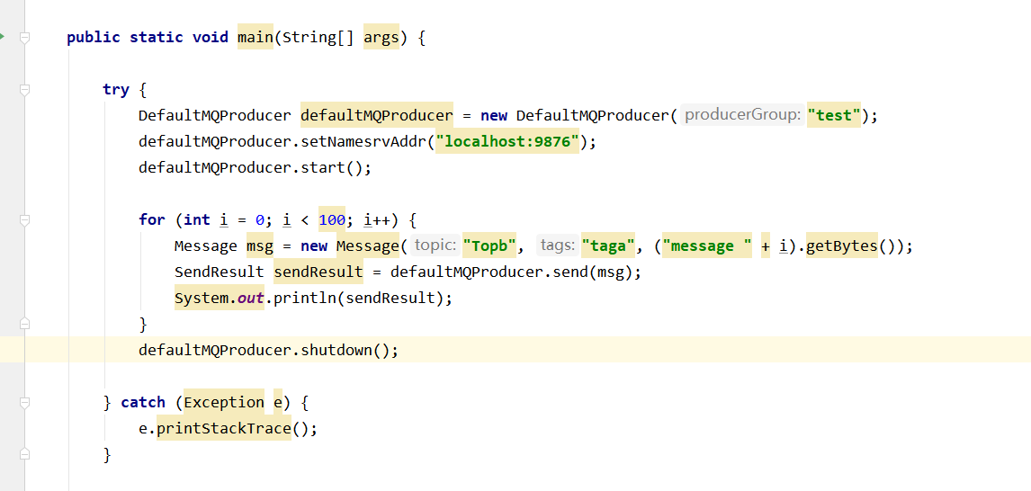Screen dimensions: 1031x491
Task: Click the Message constructor call
Action: point(368,246)
